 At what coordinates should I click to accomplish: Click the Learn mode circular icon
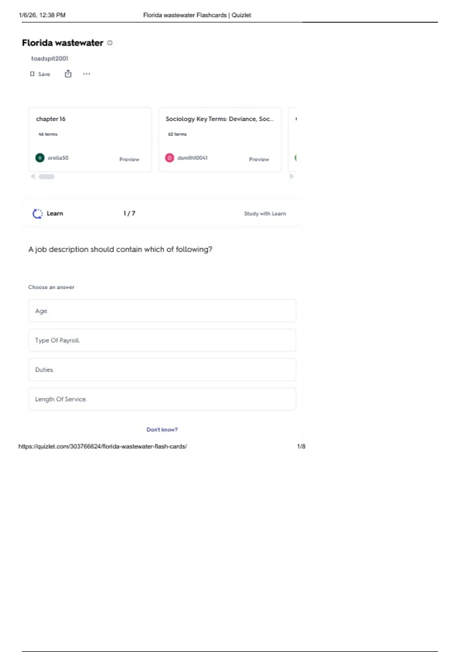38,214
